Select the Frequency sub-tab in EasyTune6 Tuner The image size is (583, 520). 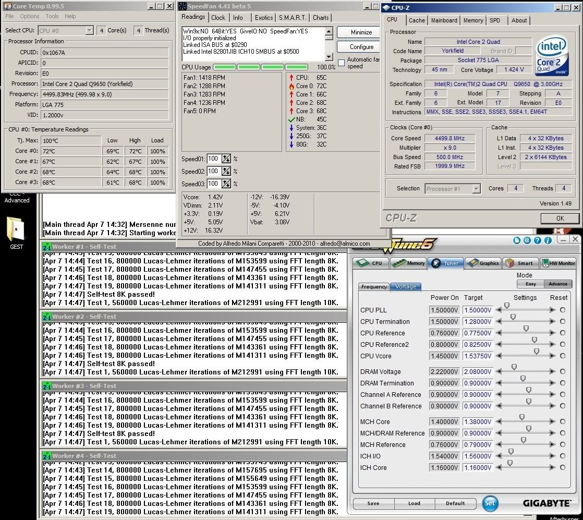pyautogui.click(x=374, y=286)
